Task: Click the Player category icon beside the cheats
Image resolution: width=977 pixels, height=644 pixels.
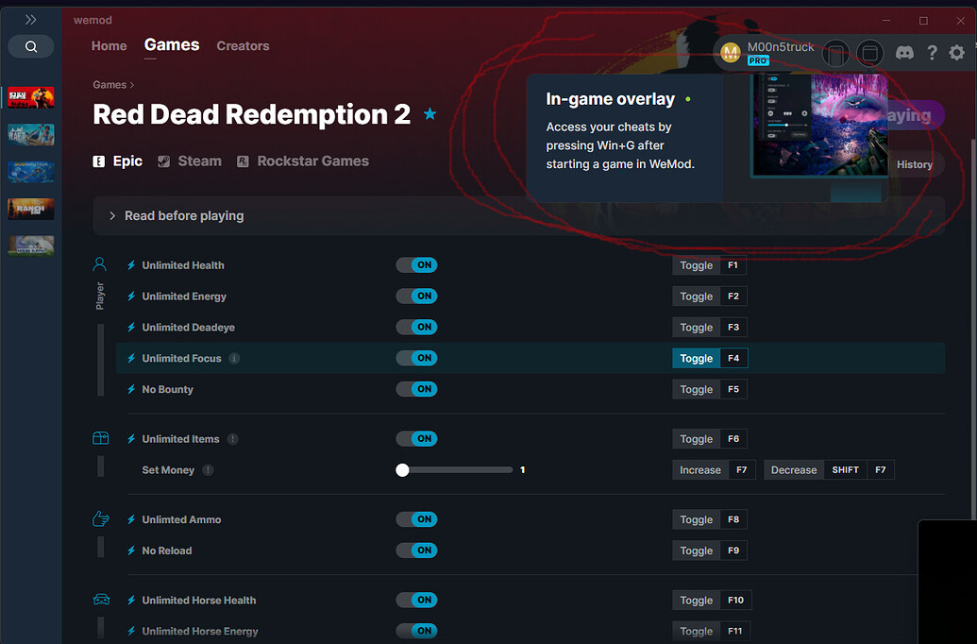Action: pos(100,263)
